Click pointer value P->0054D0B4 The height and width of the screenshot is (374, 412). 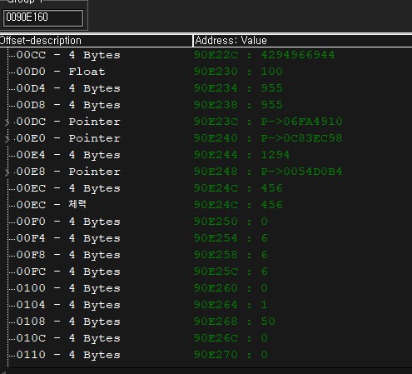click(302, 172)
